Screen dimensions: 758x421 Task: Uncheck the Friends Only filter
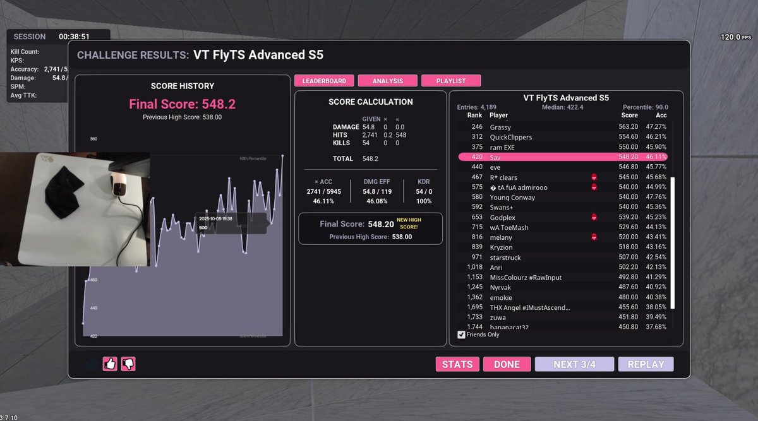click(x=462, y=335)
